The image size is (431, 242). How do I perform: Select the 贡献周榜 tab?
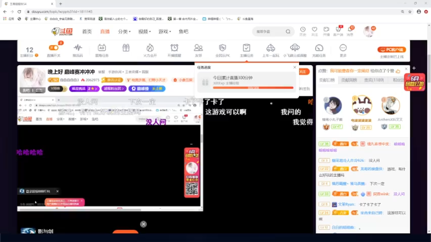[349, 80]
